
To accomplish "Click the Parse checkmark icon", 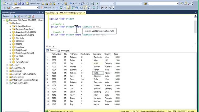I will coord(57,8).
